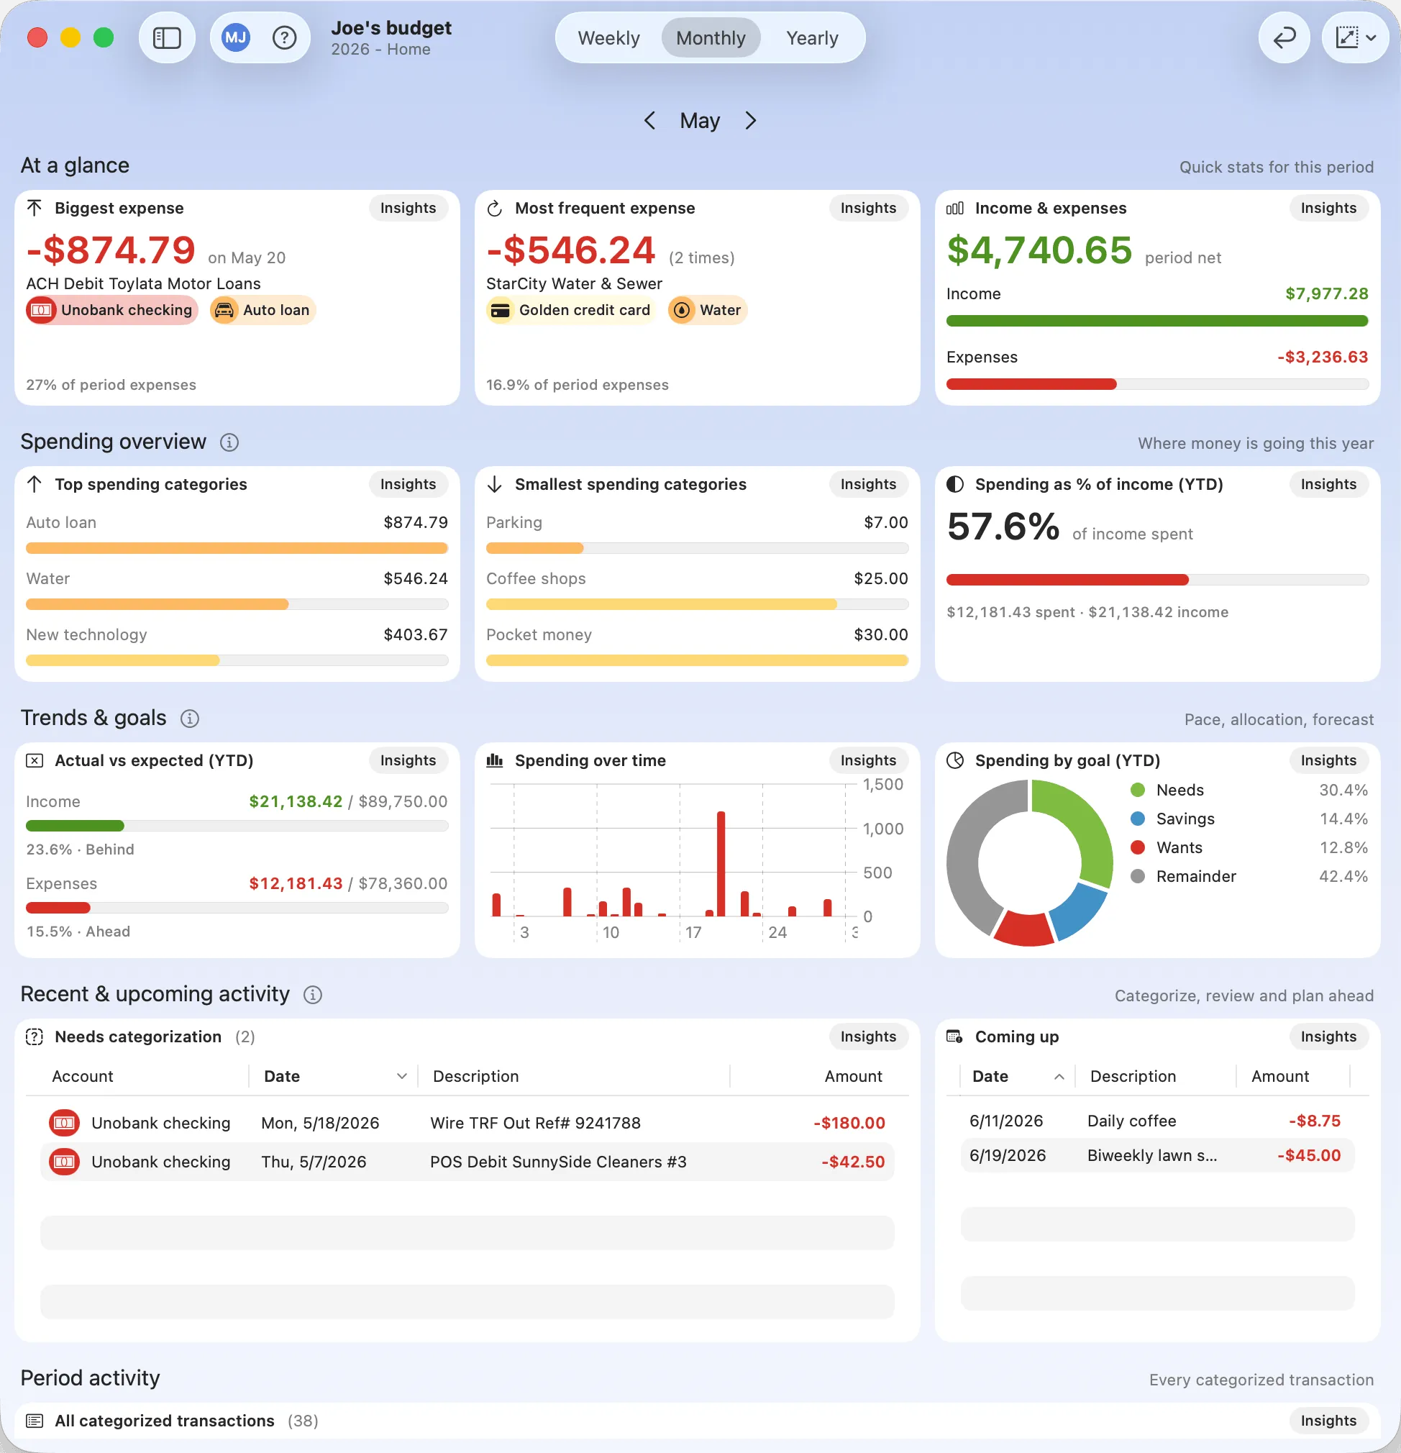Click the undo return arrow icon
This screenshot has width=1401, height=1453.
1284,38
